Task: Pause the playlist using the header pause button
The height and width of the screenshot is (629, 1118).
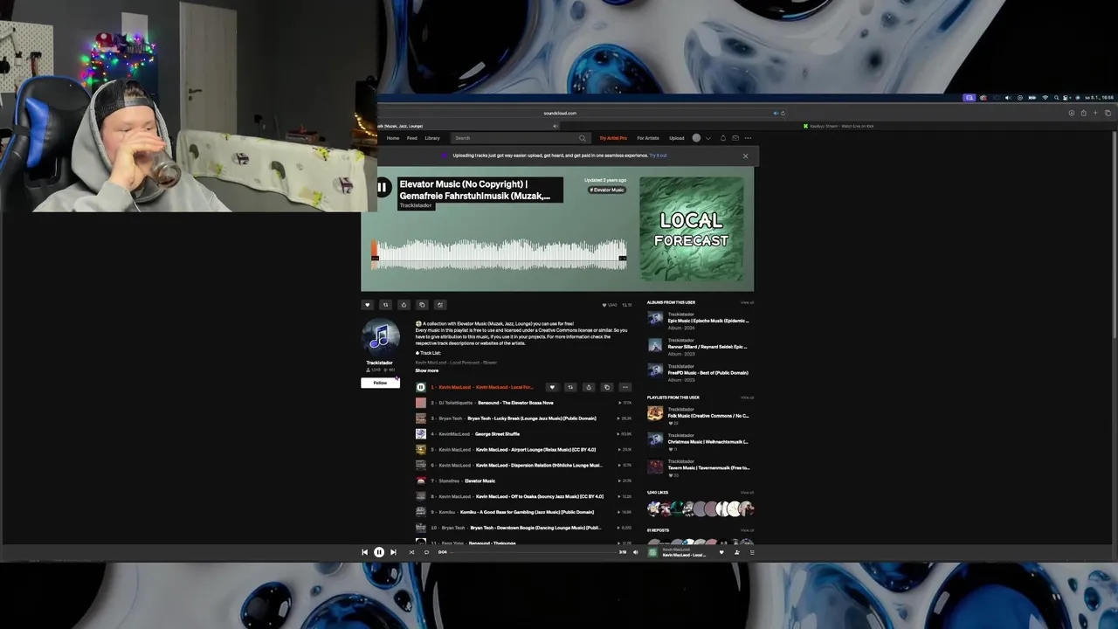Action: [382, 187]
